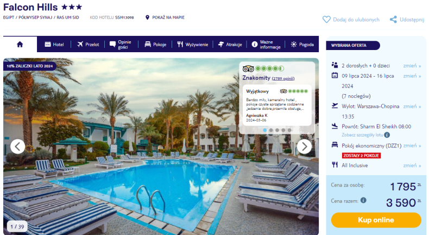Change travel dates via zmień link
The height and width of the screenshot is (235, 429).
412,76
